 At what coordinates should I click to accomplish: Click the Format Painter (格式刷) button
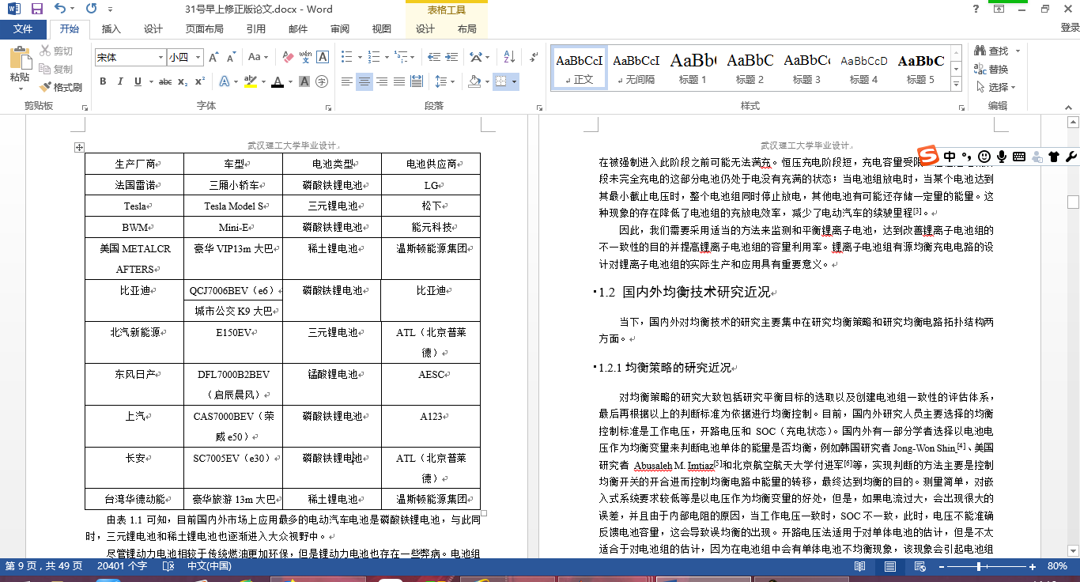coord(62,87)
